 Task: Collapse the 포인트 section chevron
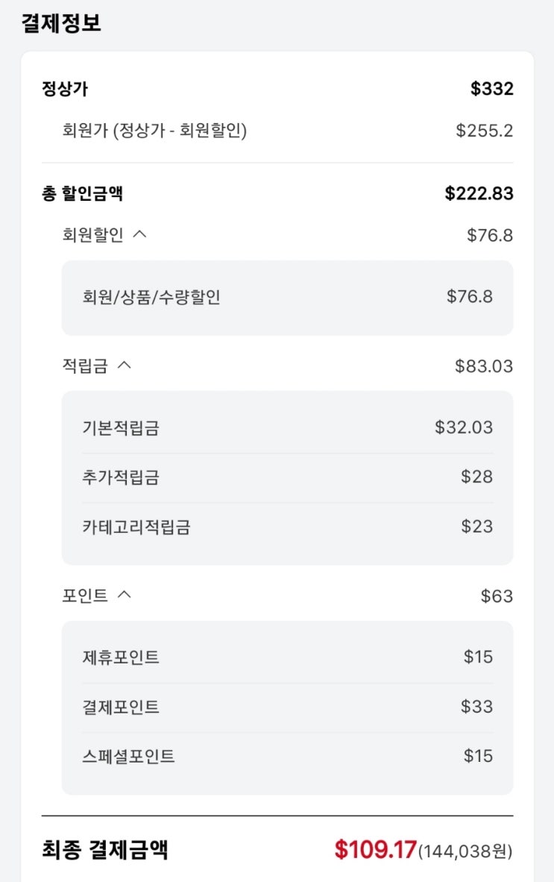click(x=124, y=595)
